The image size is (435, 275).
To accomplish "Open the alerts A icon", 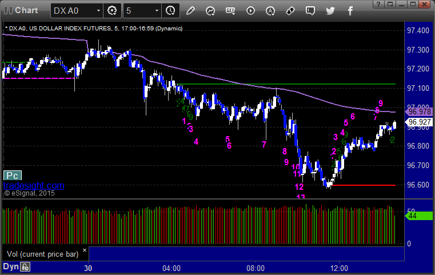I will coord(270,11).
